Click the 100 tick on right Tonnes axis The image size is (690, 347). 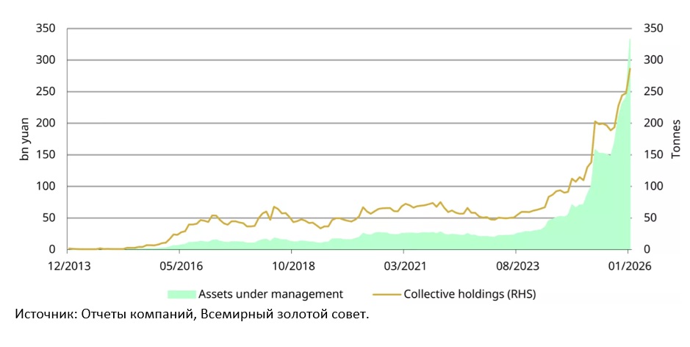[654, 186]
